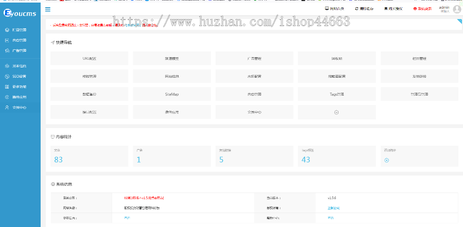Image resolution: width=463 pixels, height=227 pixels.
Task: Open 广告管理 quick navigation tile
Action: [x=254, y=58]
